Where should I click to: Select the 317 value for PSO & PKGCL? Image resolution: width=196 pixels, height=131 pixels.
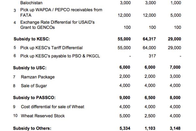tap(152, 56)
